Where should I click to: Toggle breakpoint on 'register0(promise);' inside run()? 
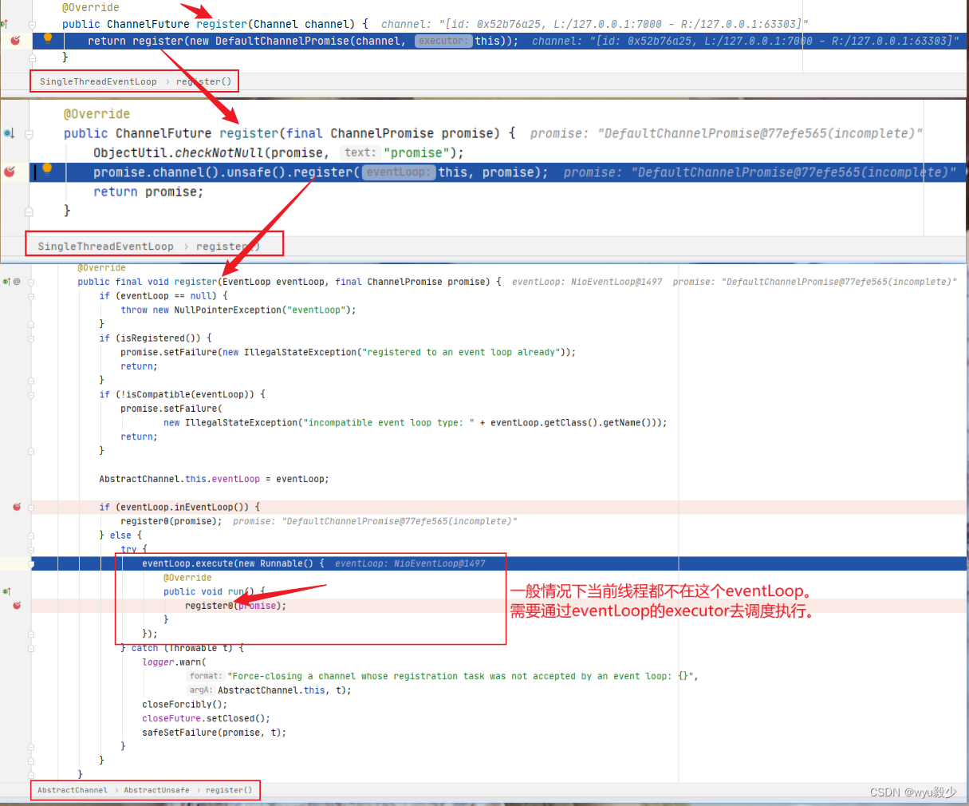point(17,606)
